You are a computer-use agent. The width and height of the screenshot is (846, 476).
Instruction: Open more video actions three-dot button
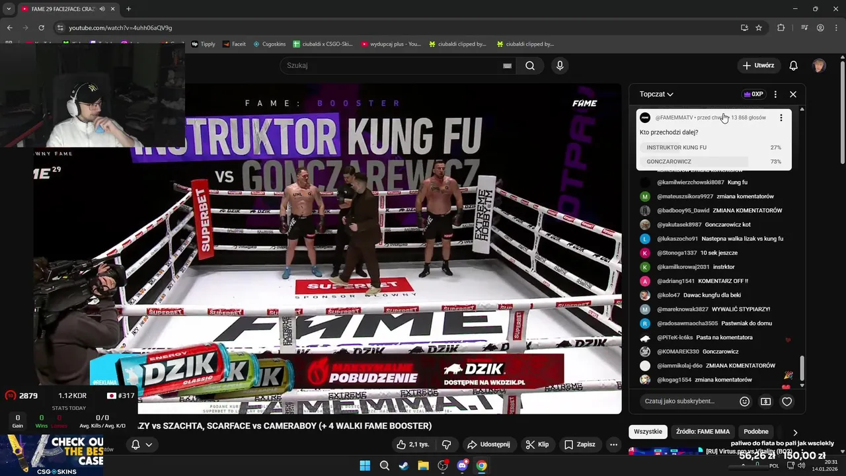click(x=613, y=444)
